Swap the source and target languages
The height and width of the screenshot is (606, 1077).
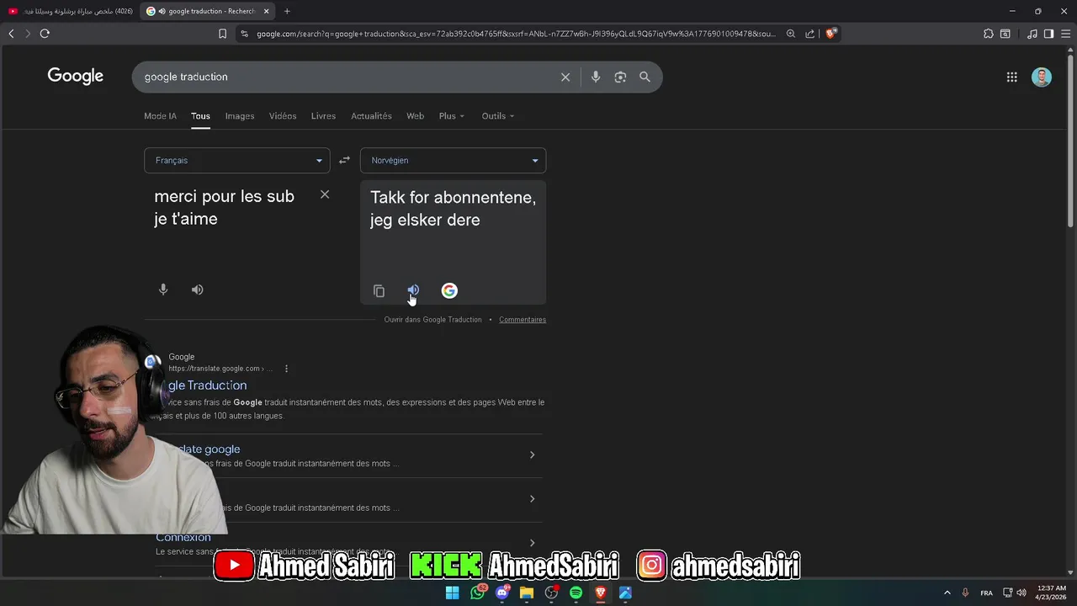click(344, 160)
